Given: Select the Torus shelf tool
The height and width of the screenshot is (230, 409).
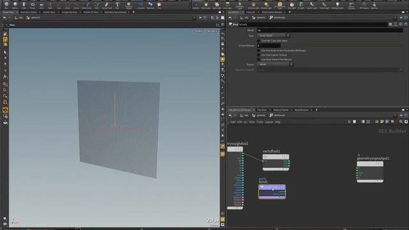Looking at the screenshot, I should coord(33,5).
